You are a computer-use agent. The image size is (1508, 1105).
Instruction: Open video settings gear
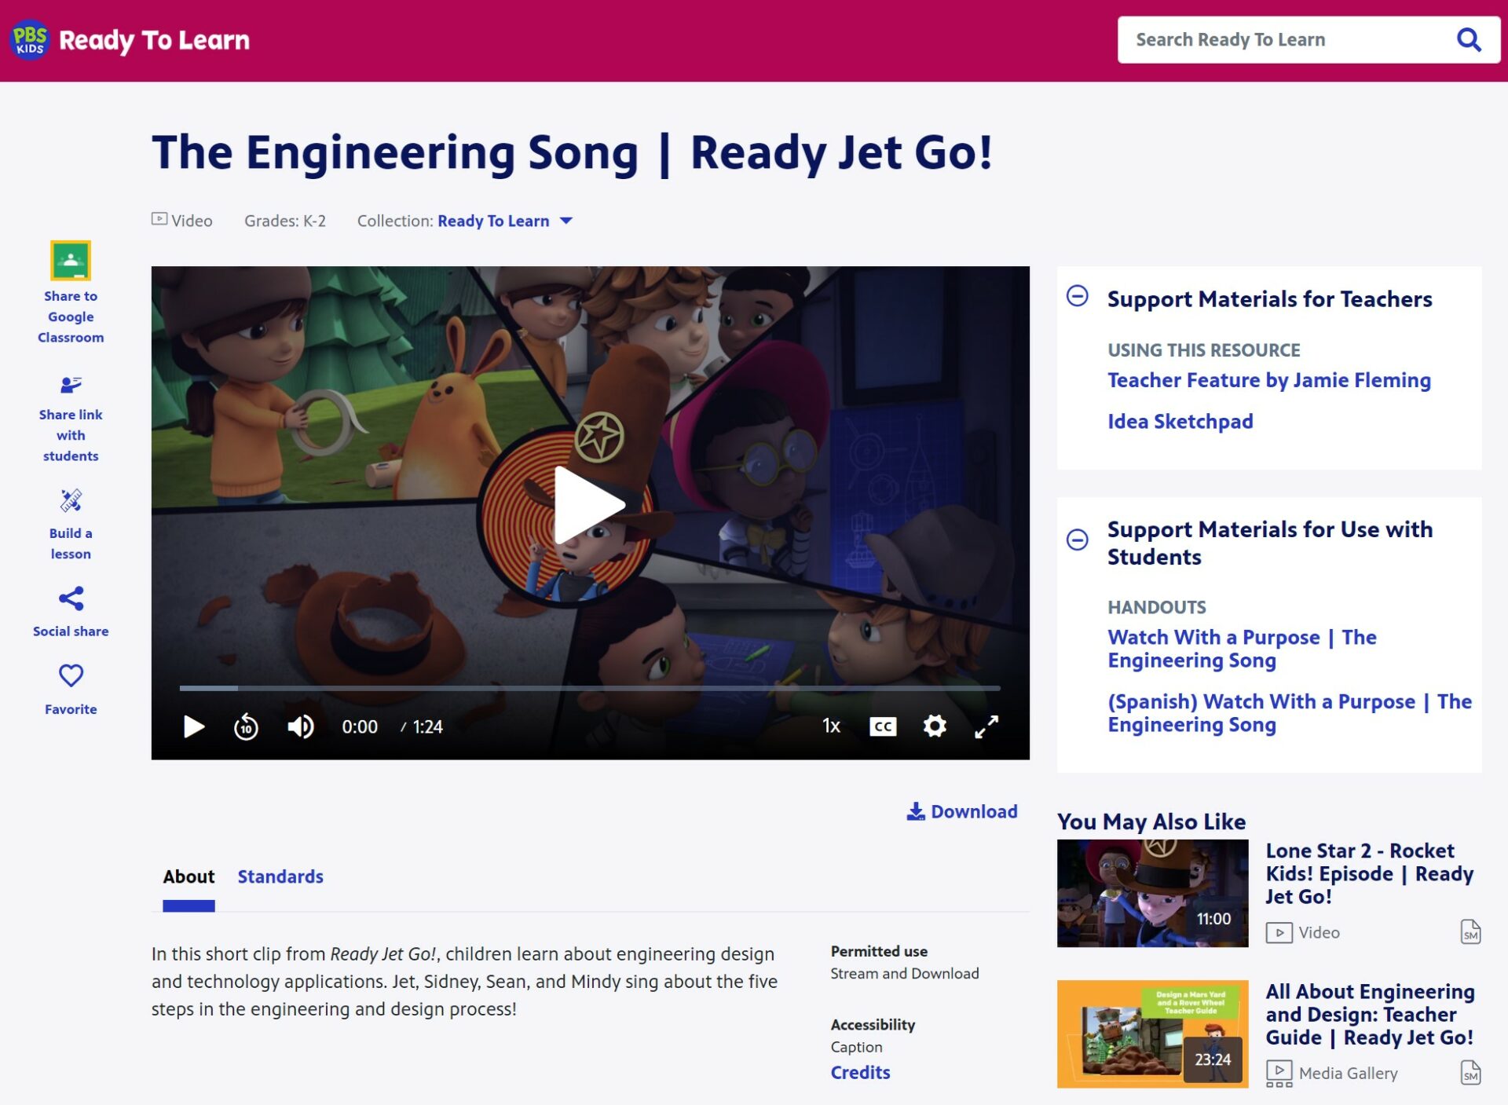point(935,726)
